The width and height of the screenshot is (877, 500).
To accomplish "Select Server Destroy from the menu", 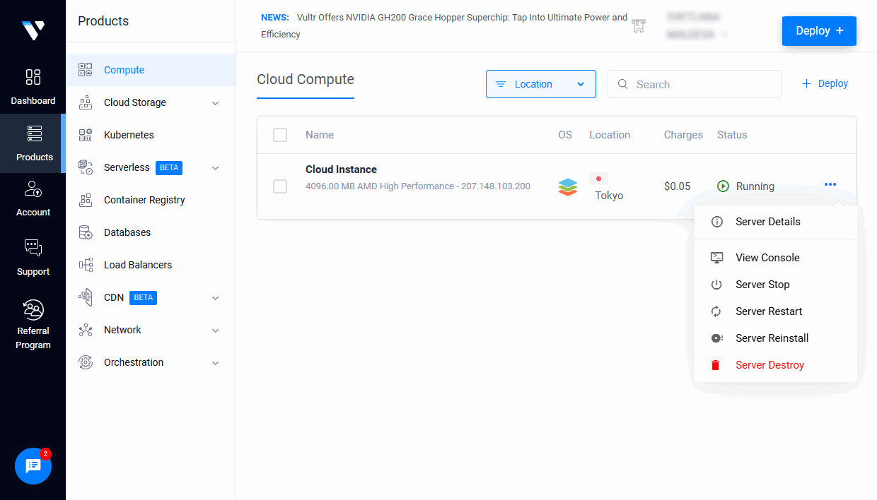I will pyautogui.click(x=769, y=364).
